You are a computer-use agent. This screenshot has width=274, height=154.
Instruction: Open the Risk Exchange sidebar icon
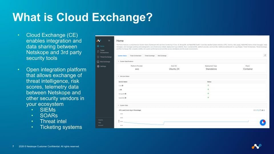(98, 62)
